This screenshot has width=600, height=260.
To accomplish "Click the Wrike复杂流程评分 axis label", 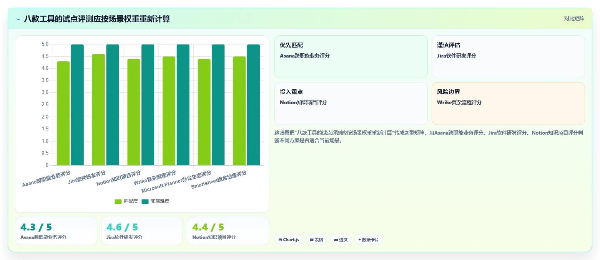I will (155, 178).
